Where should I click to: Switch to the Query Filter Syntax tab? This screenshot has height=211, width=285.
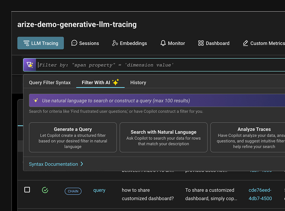click(x=50, y=83)
